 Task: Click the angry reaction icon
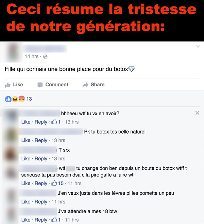point(21,99)
